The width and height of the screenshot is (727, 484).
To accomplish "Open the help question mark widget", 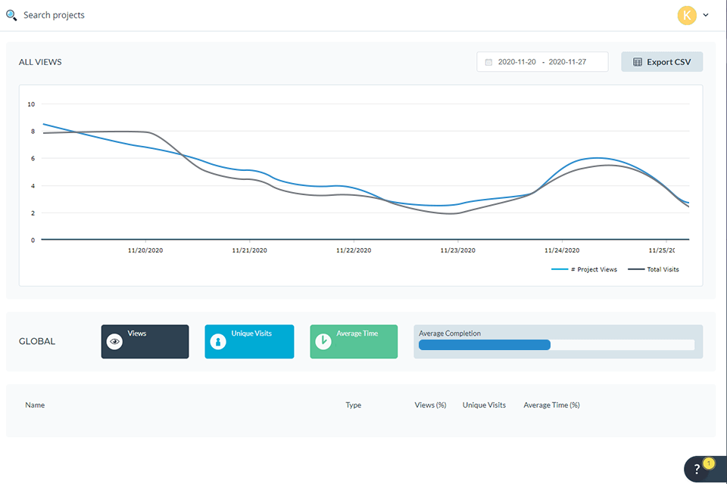I will (x=697, y=469).
